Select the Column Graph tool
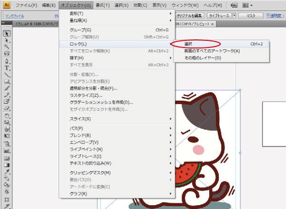Viewport: 286px width, 209px height. 7,151
